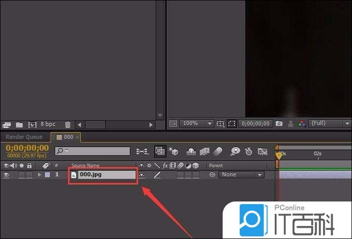Click the label color swatch of layer 1
The height and width of the screenshot is (239, 352).
tap(47, 175)
